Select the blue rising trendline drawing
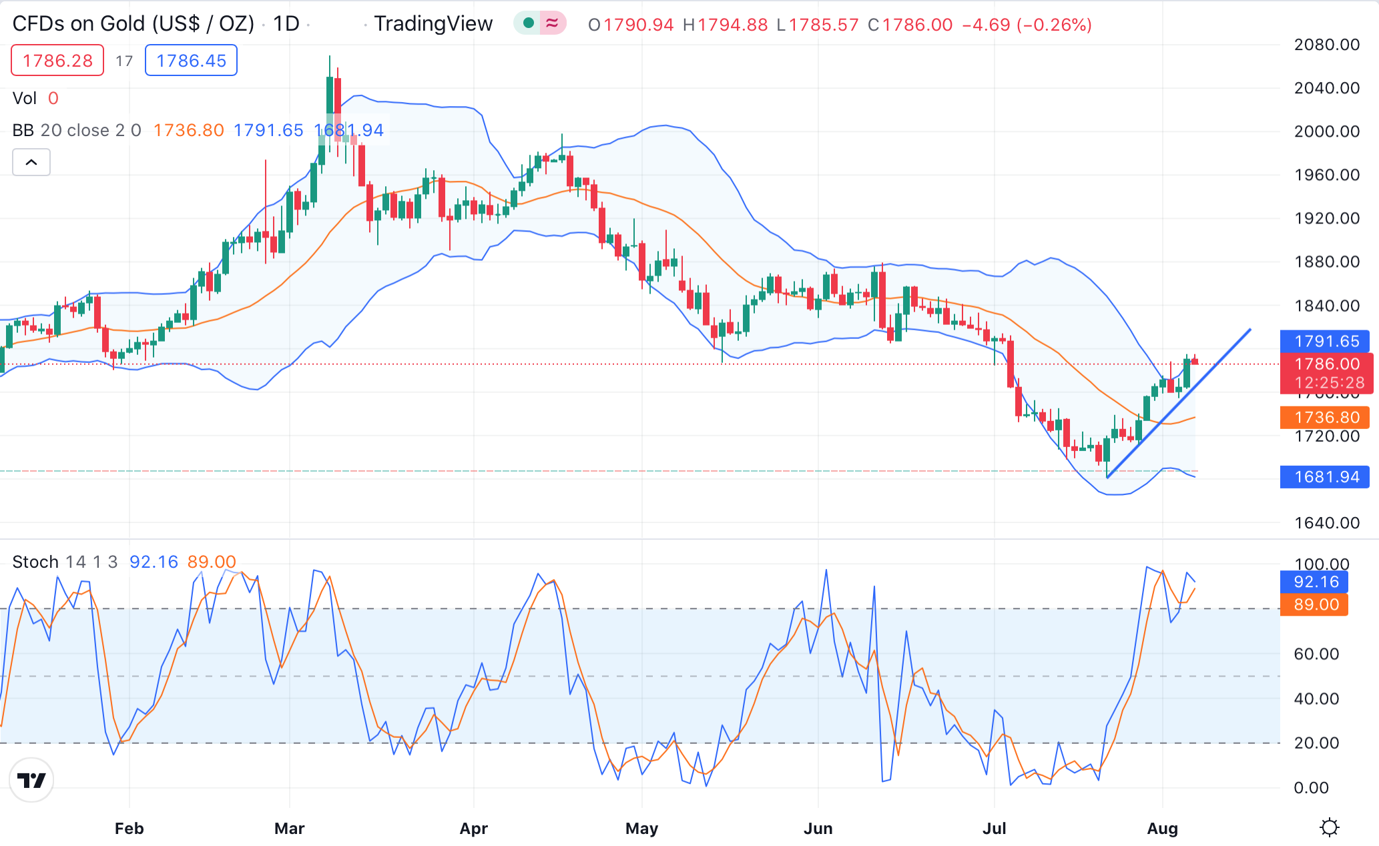This screenshot has height=846, width=1379. pos(1179,403)
